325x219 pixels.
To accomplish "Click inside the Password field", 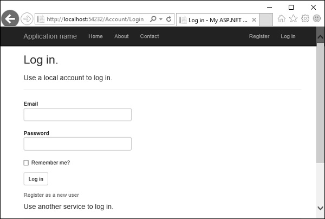I will (x=77, y=144).
